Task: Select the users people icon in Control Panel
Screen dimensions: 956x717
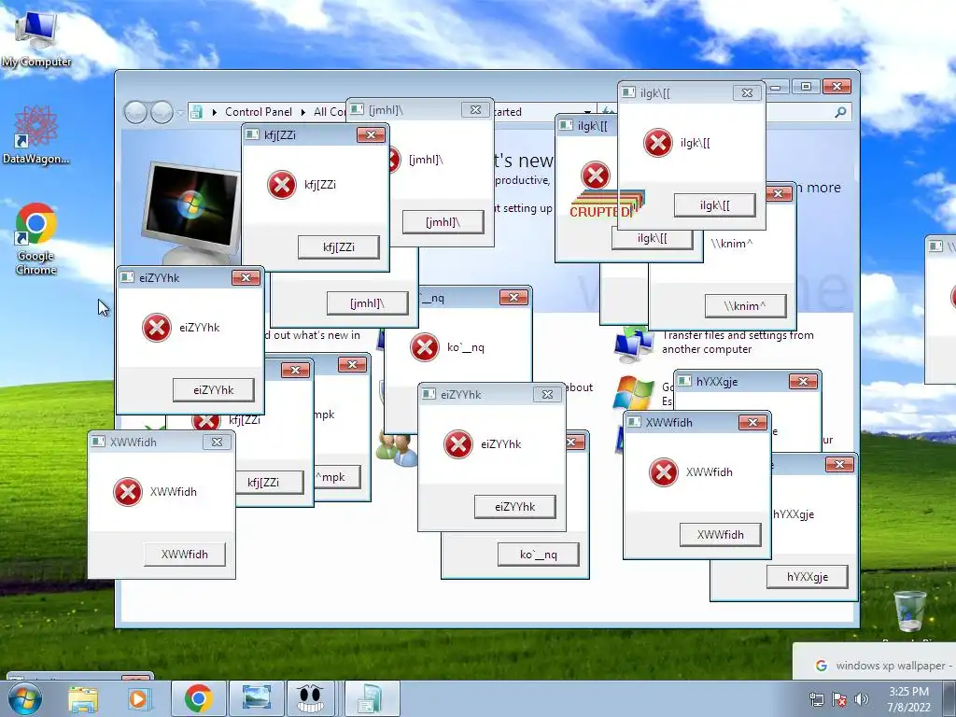Action: [396, 449]
